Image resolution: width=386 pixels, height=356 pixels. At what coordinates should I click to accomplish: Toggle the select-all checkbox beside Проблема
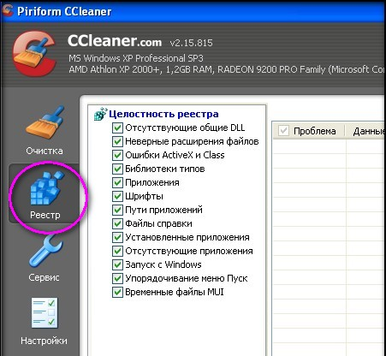283,131
